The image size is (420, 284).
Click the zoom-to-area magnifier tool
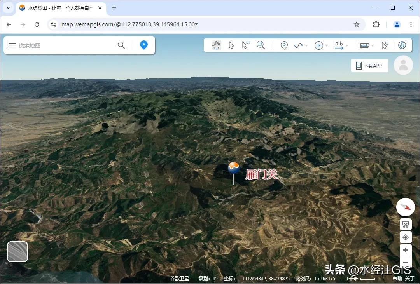pos(261,45)
